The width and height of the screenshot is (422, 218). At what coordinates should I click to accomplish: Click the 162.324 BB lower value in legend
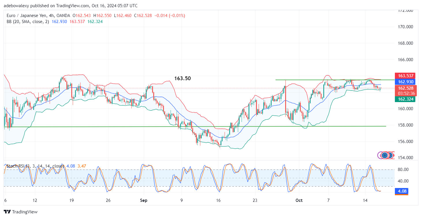pos(95,22)
